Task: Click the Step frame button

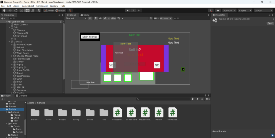Action: (139, 10)
